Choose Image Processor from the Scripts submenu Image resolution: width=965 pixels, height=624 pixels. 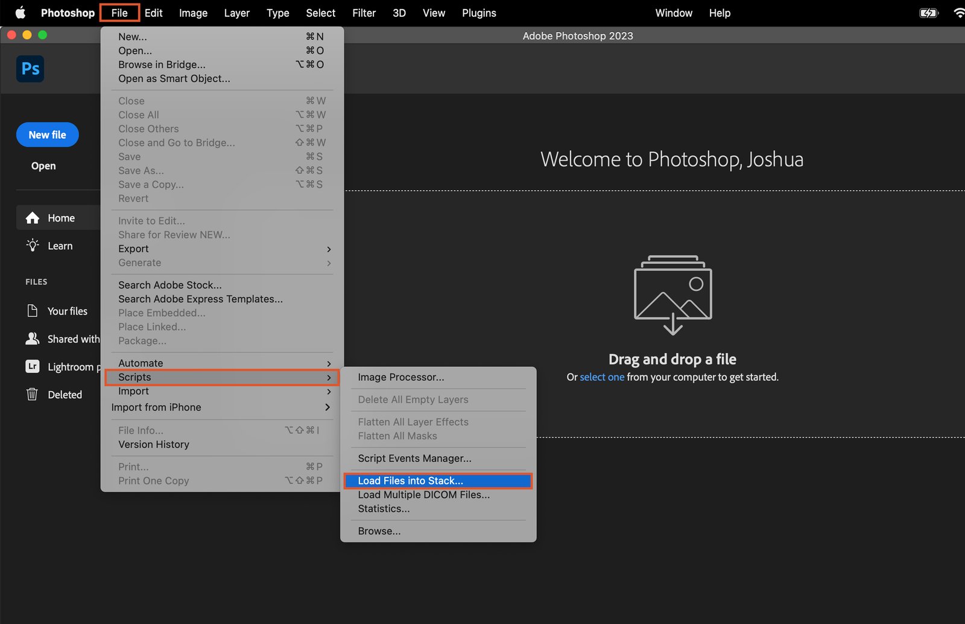tap(400, 377)
